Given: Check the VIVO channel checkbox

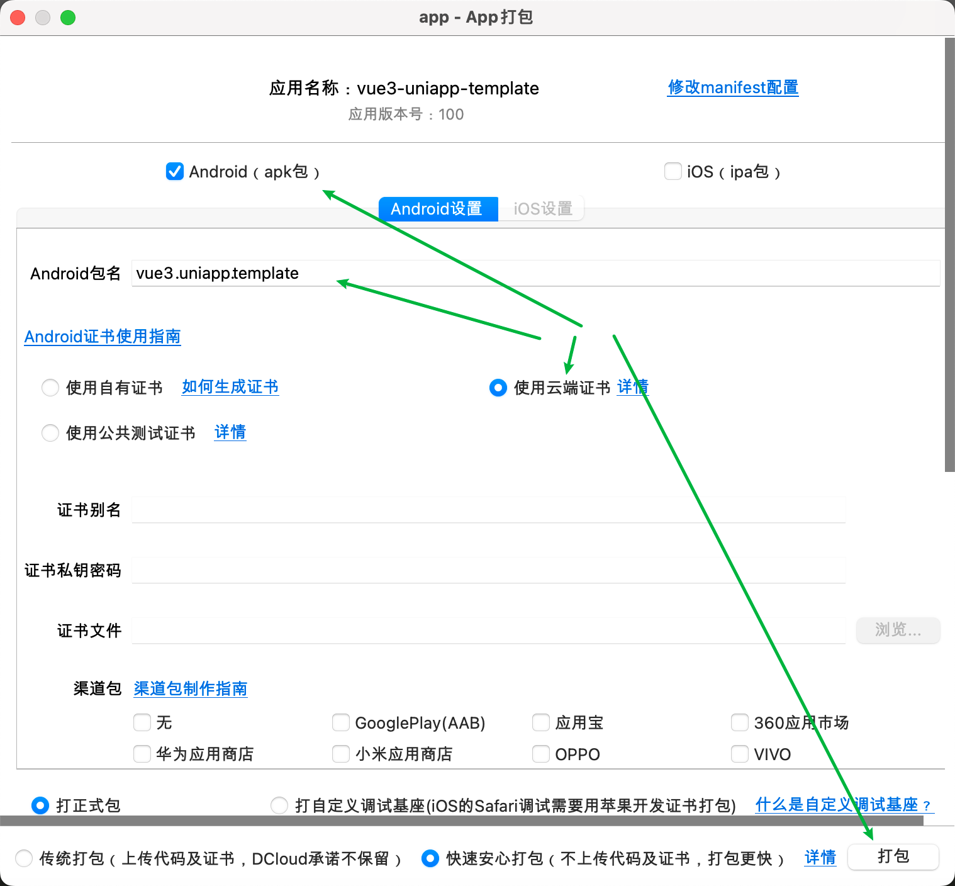Looking at the screenshot, I should click(x=740, y=754).
